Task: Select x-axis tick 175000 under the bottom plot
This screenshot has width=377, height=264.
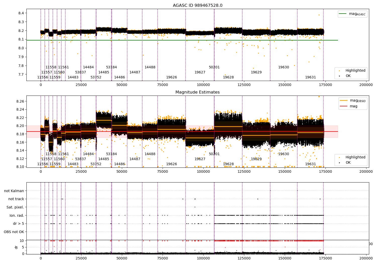Action: coord(325,258)
